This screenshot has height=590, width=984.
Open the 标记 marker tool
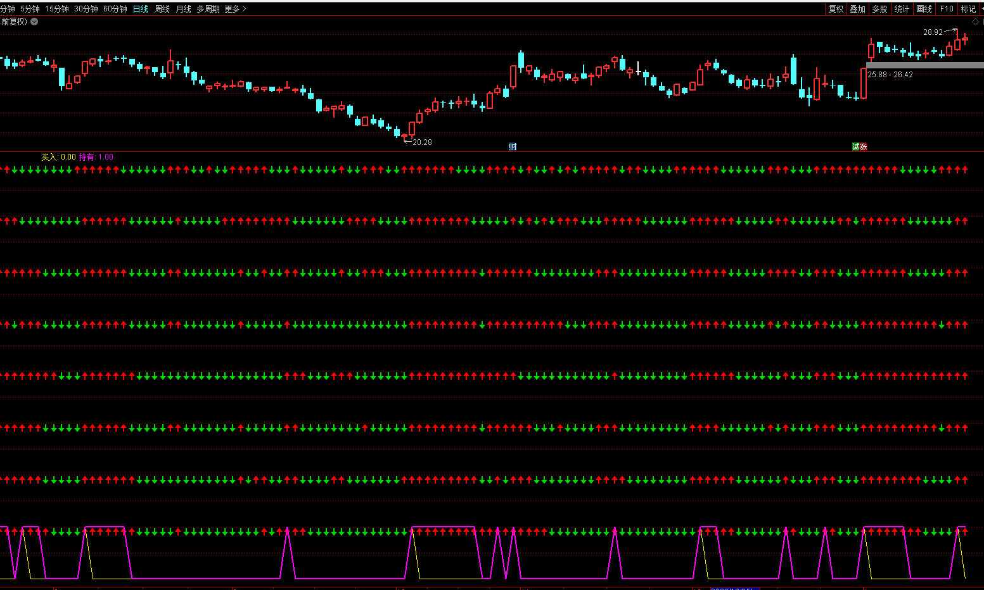point(968,9)
